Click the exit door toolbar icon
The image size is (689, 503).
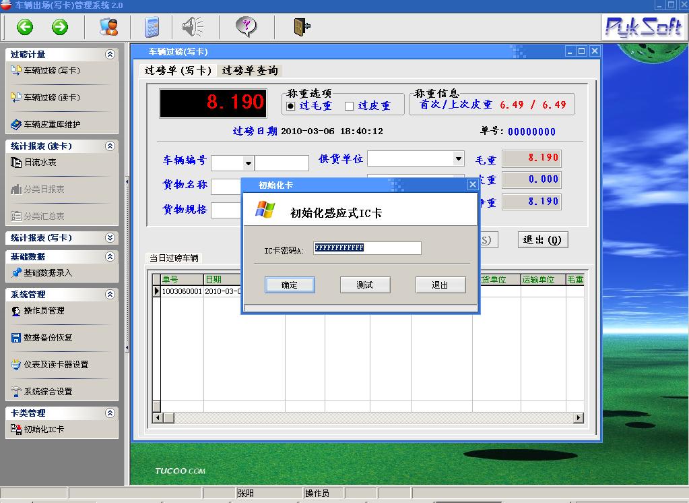301,27
